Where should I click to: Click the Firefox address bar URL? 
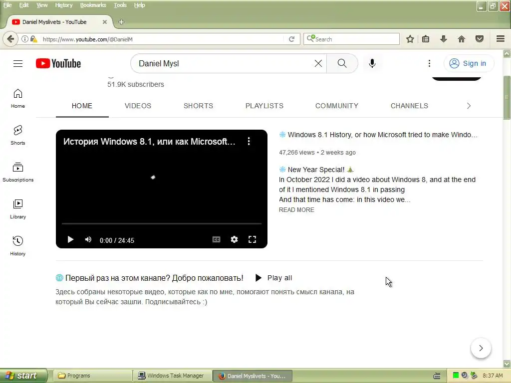click(x=161, y=39)
